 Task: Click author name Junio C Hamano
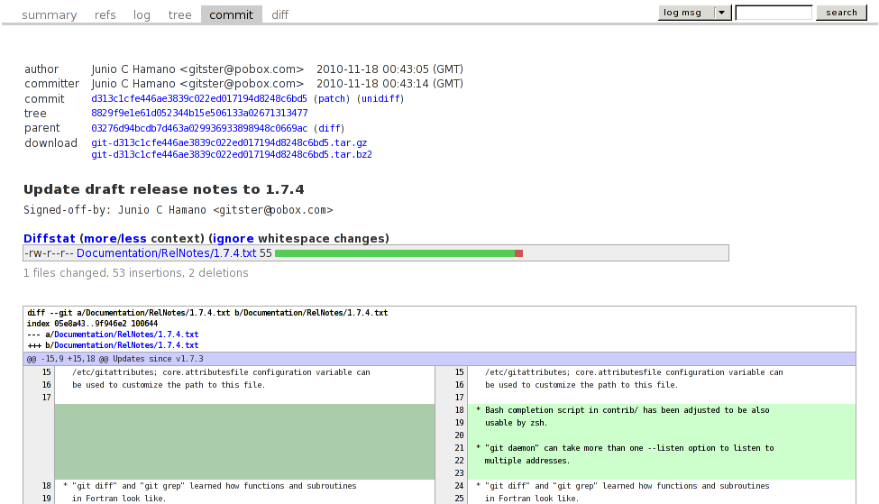[x=133, y=69]
